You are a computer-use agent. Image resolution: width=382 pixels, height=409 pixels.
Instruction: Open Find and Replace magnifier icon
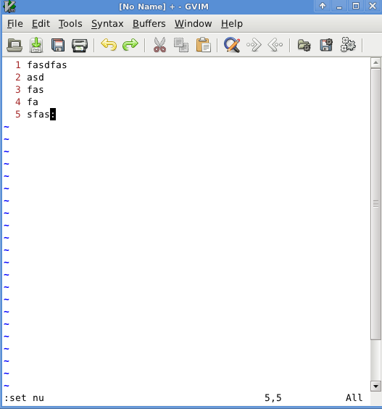(232, 45)
